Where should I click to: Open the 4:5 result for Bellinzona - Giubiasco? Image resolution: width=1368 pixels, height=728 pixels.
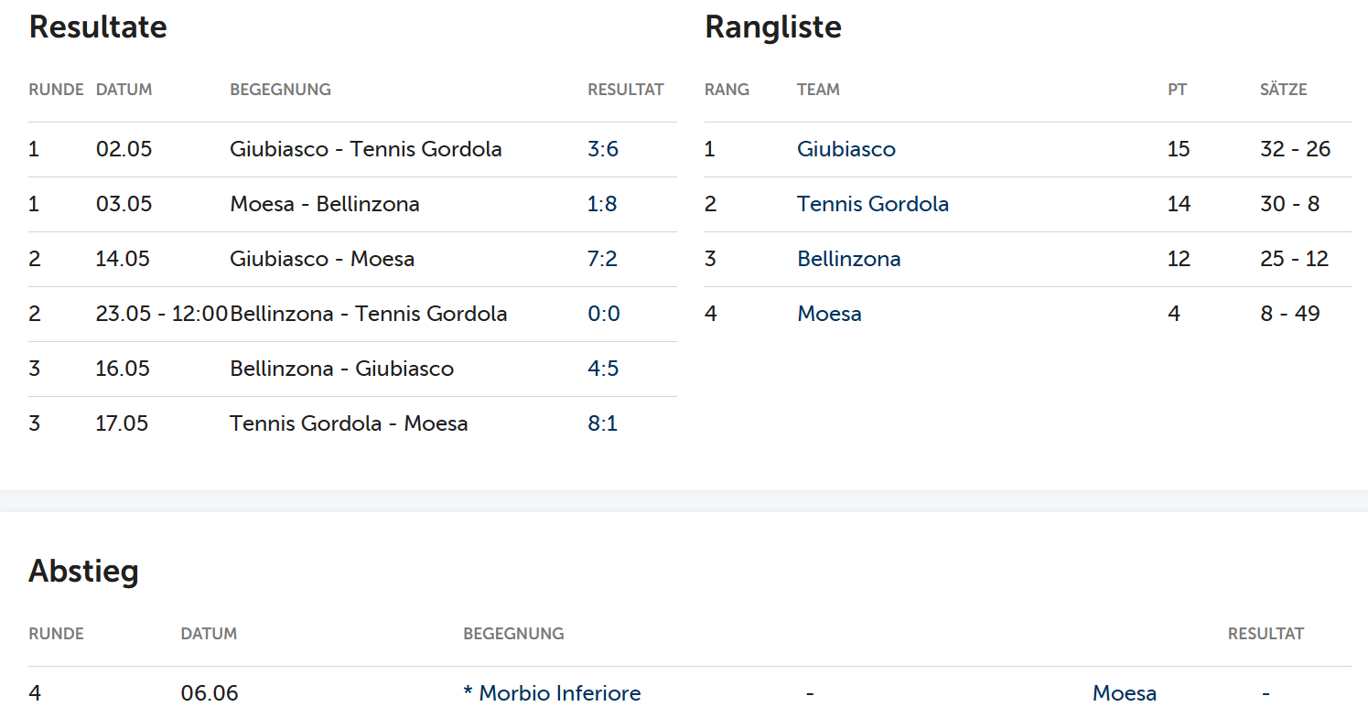(603, 369)
